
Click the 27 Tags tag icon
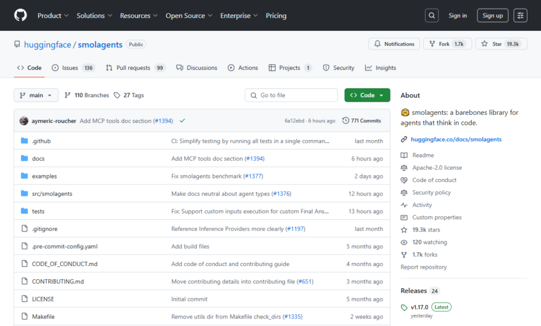(117, 95)
